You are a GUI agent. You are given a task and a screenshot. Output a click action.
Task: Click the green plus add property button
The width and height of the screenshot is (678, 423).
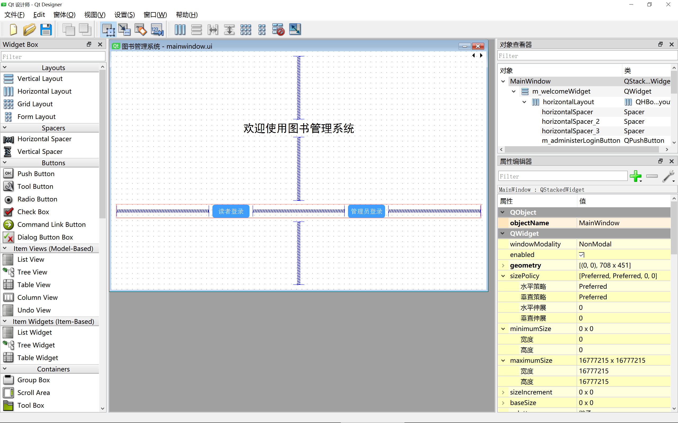pos(635,176)
